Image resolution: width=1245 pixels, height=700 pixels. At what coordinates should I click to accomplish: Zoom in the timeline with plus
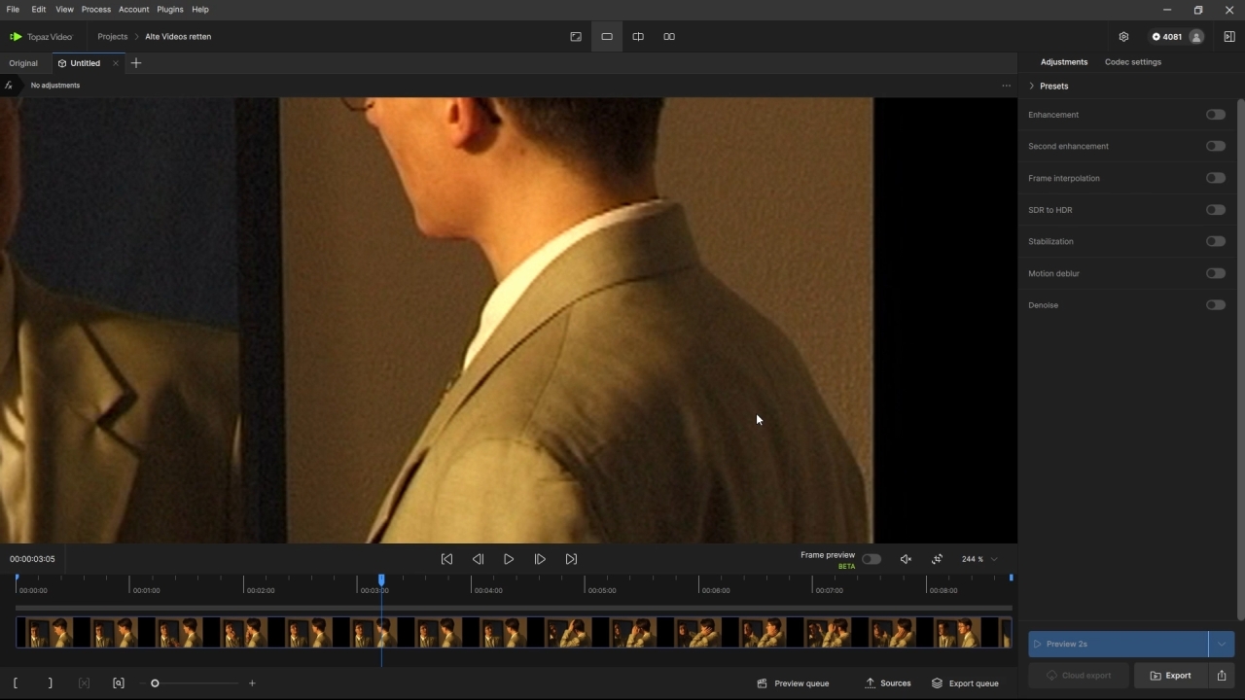coord(252,683)
